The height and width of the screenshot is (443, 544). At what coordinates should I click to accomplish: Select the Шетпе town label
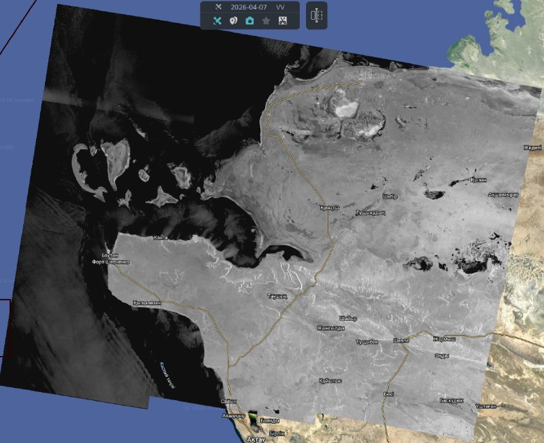pos(401,340)
